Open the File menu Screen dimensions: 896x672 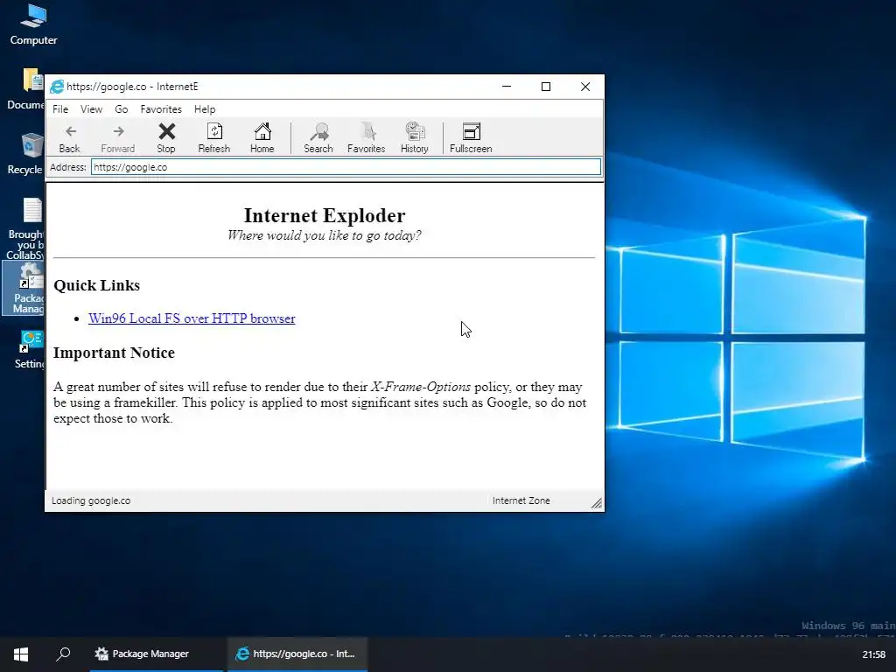(60, 109)
